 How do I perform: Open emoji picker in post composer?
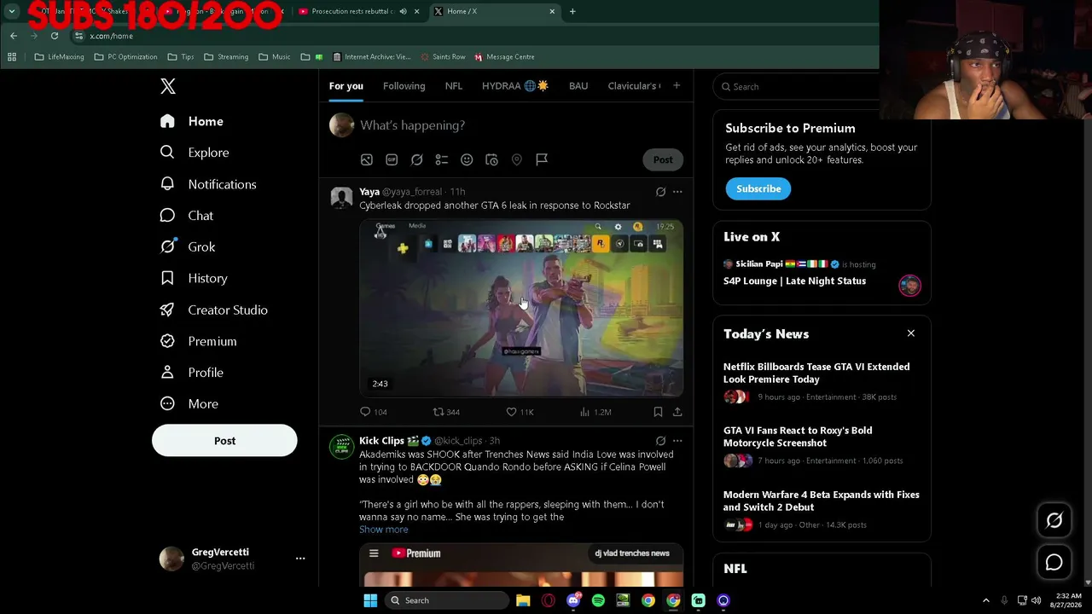coord(467,159)
